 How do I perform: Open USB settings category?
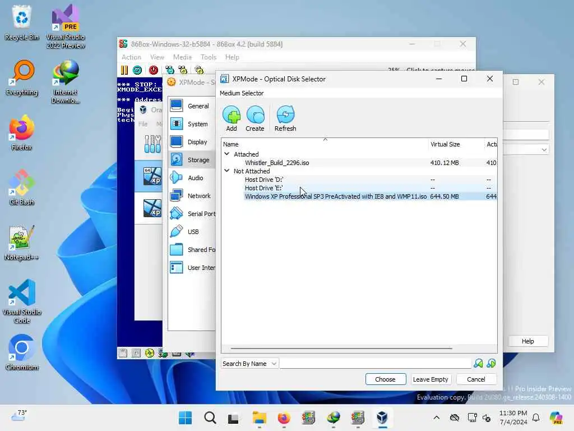coord(192,232)
